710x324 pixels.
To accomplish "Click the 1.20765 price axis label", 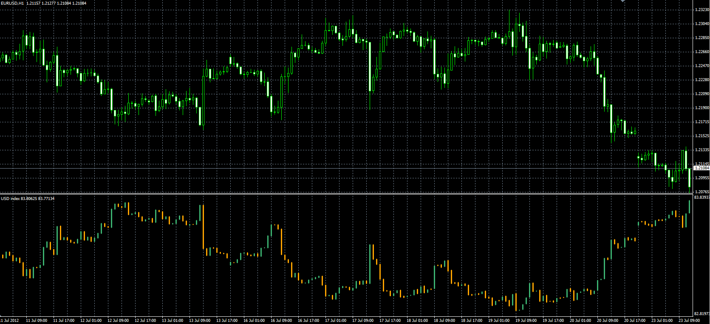I will coord(702,192).
